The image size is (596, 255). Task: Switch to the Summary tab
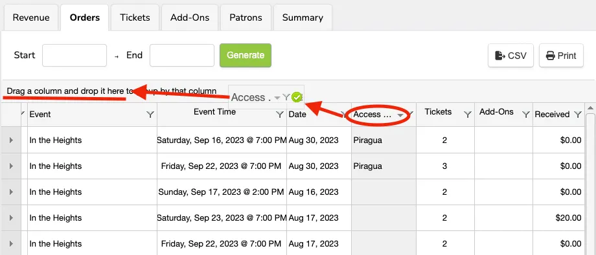[303, 18]
